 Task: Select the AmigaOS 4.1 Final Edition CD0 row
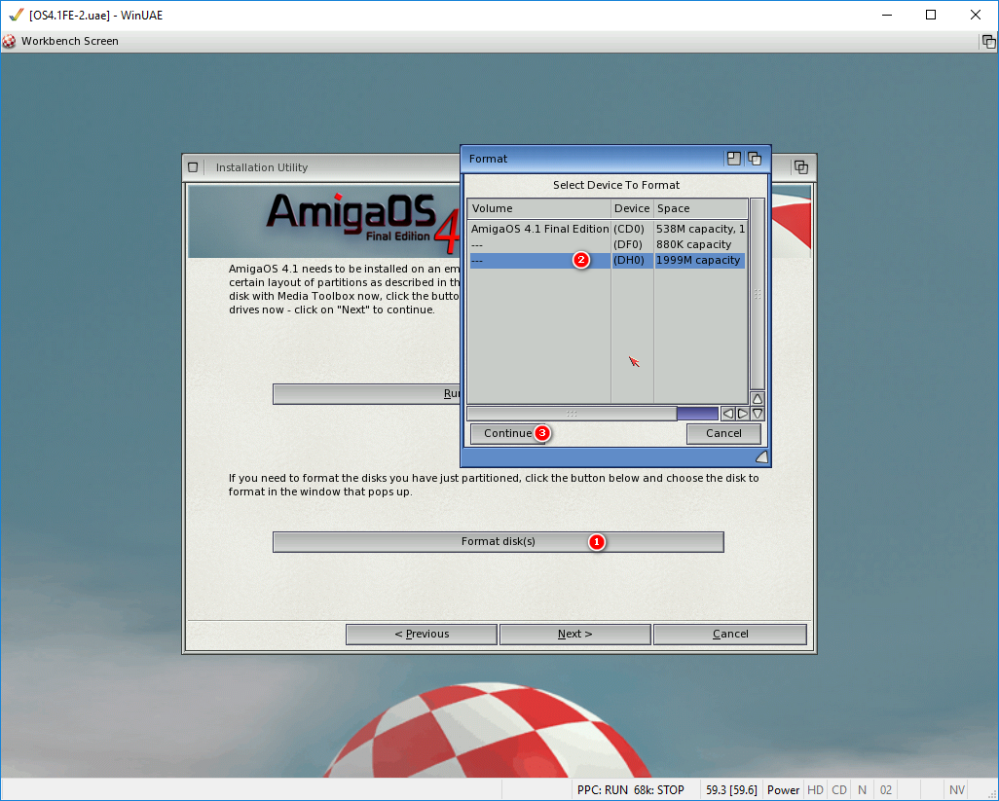click(x=606, y=229)
